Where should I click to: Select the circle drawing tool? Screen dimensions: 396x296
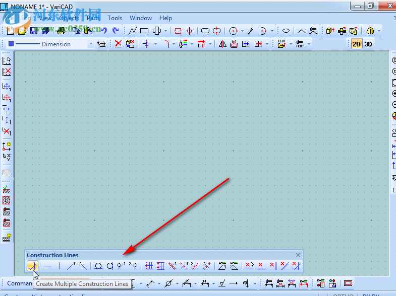233,31
